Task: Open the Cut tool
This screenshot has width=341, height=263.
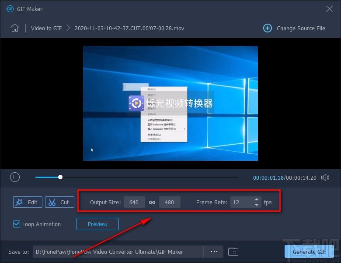Action: point(59,202)
